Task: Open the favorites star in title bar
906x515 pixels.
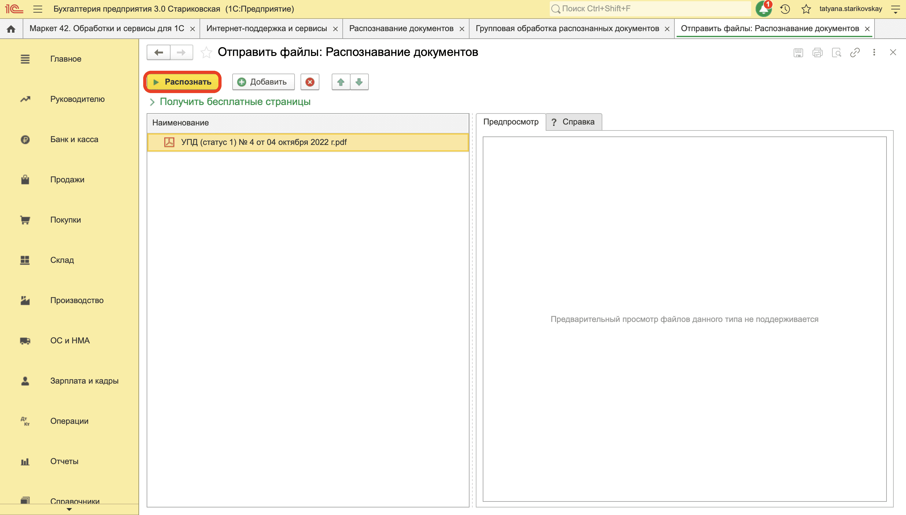Action: click(x=806, y=9)
